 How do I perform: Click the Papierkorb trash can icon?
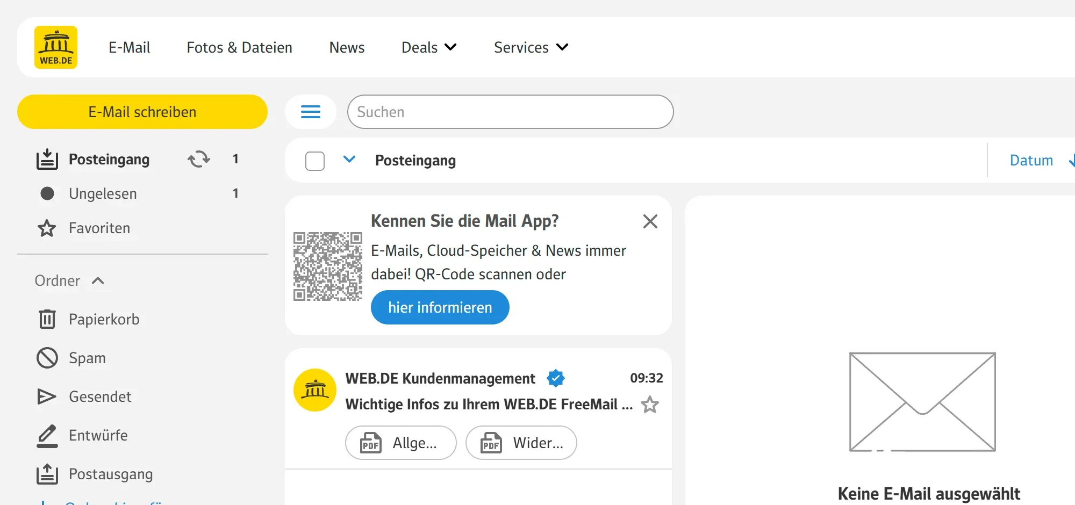coord(47,319)
